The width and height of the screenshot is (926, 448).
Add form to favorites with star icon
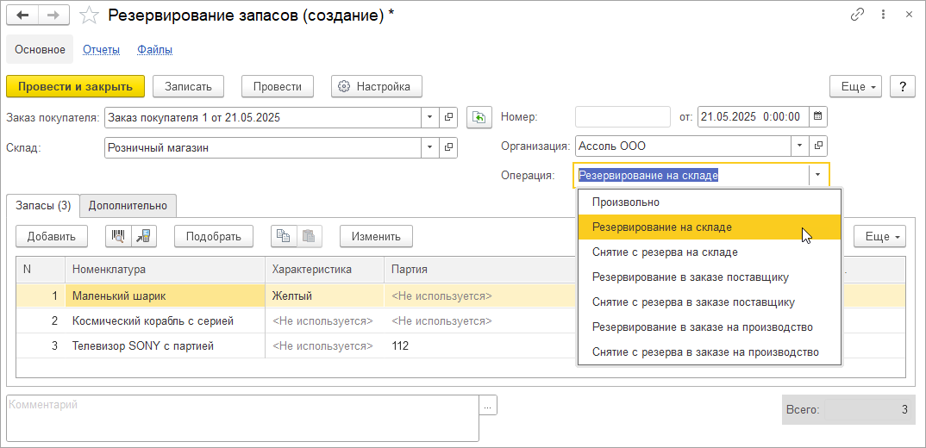coord(88,16)
